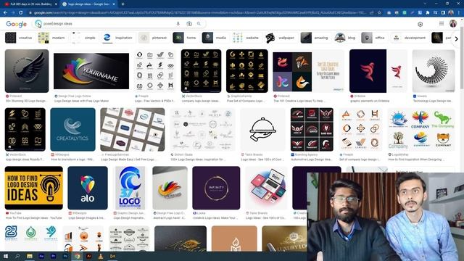
Task: Filter images by home chip
Action: (185, 38)
